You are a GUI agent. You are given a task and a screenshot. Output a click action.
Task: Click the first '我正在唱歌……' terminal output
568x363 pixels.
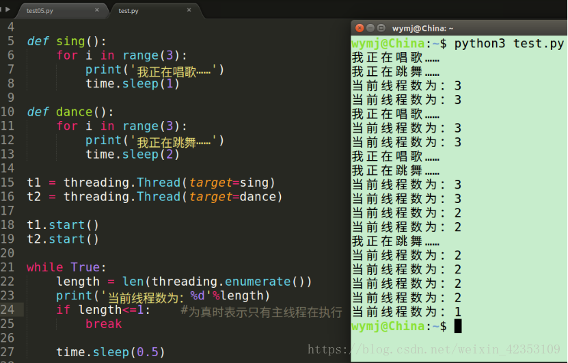[396, 57]
